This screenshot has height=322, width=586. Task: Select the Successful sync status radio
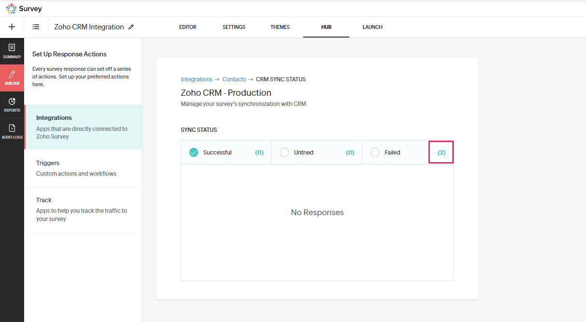click(194, 152)
